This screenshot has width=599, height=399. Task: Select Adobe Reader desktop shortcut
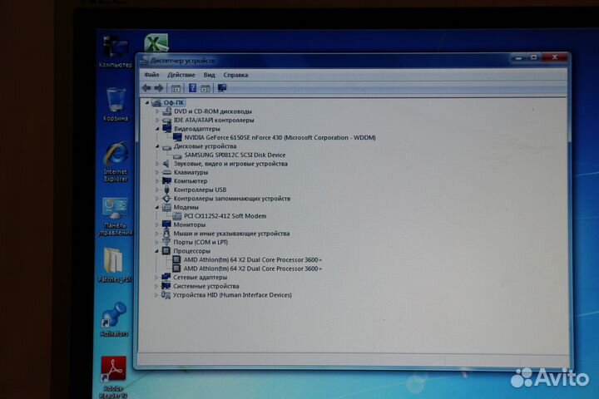113,377
